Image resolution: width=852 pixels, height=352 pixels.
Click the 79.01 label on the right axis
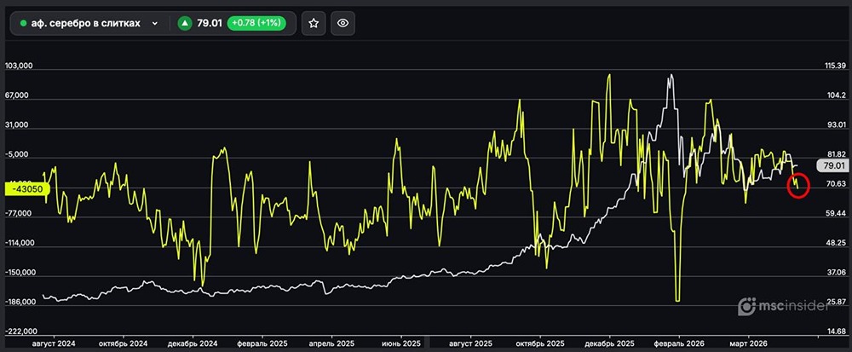832,165
